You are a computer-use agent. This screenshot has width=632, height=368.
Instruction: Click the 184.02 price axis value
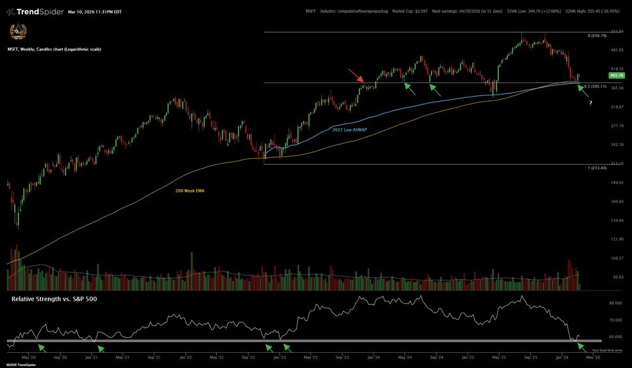pos(617,182)
